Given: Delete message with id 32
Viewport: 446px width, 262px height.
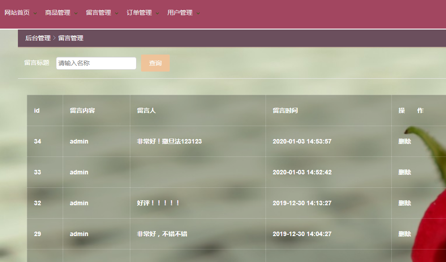Looking at the screenshot, I should (405, 203).
